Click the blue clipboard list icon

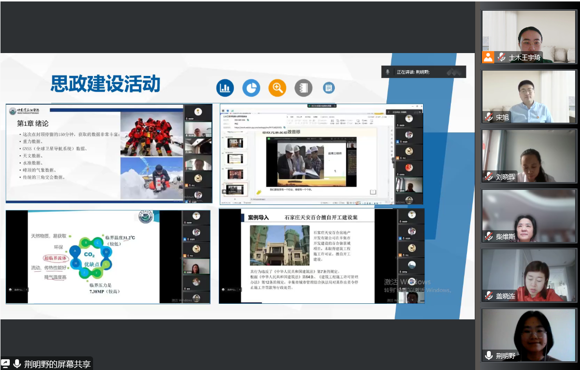(x=329, y=88)
